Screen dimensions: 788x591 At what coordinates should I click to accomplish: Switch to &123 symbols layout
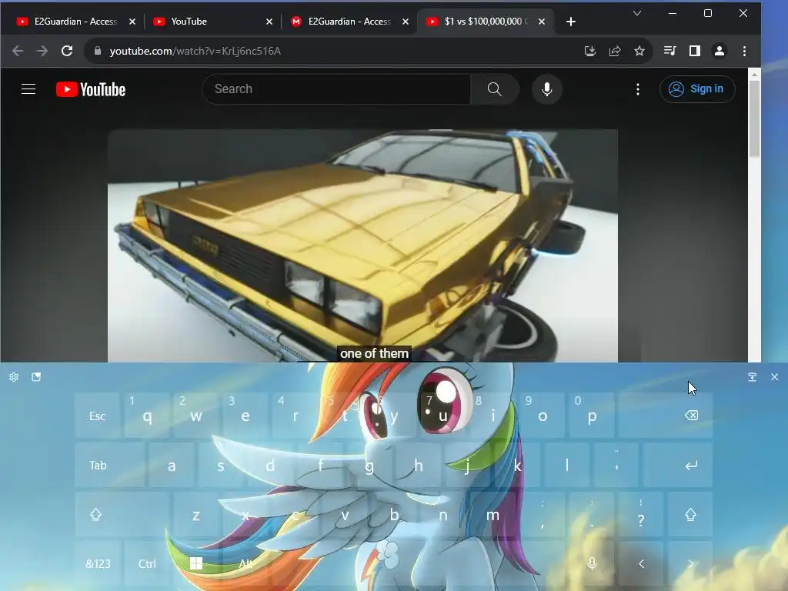[x=98, y=564]
